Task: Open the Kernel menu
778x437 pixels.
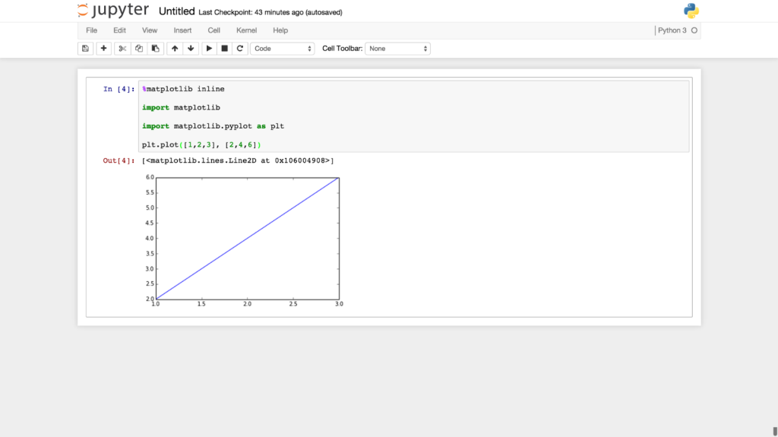Action: click(x=247, y=30)
